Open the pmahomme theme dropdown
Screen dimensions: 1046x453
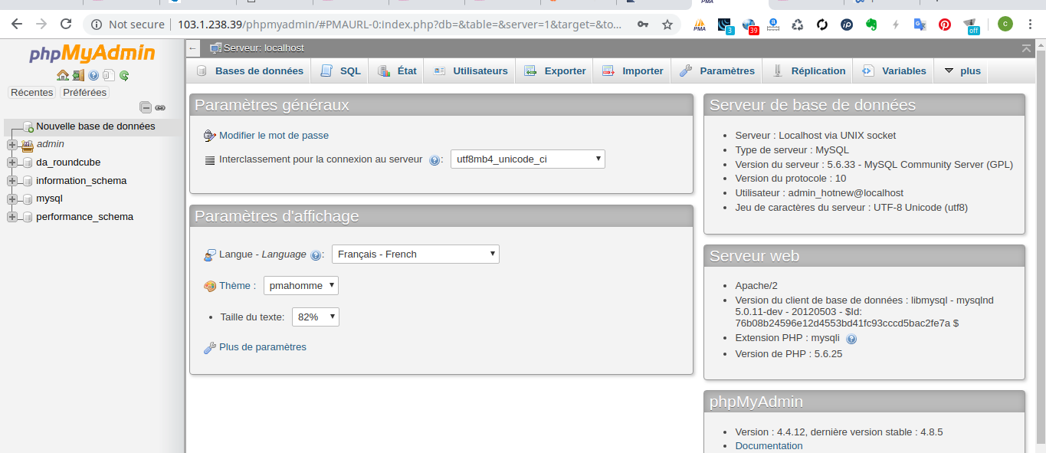[301, 286]
